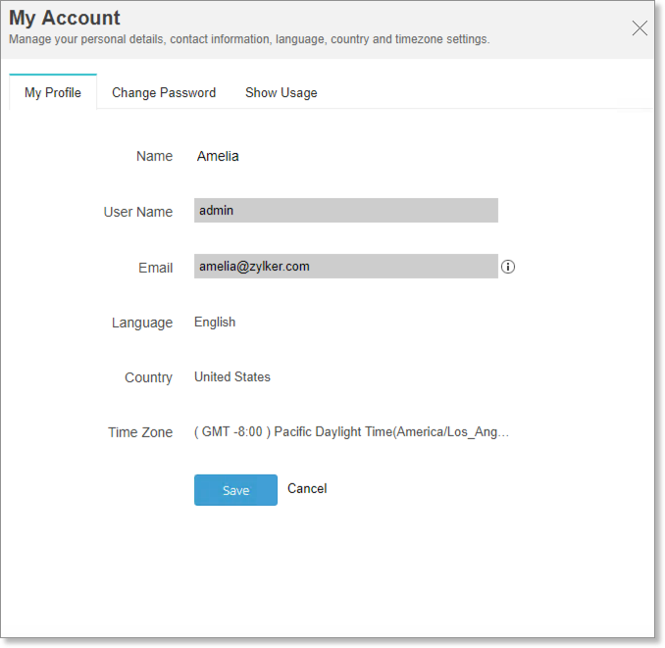Focus the Email field with amelia@zylker.com

click(345, 267)
